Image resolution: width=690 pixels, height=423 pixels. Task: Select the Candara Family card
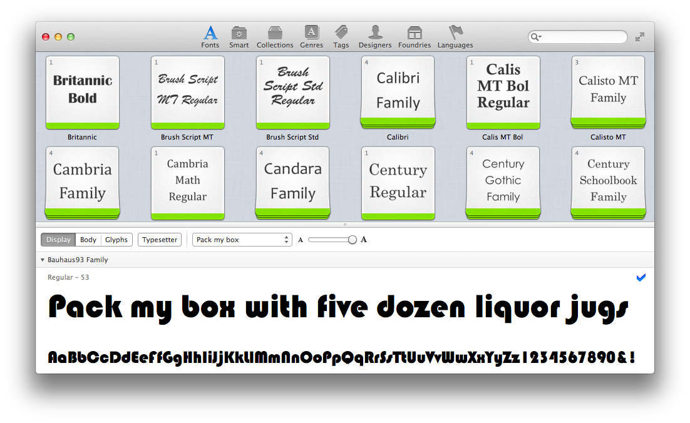coord(293,183)
